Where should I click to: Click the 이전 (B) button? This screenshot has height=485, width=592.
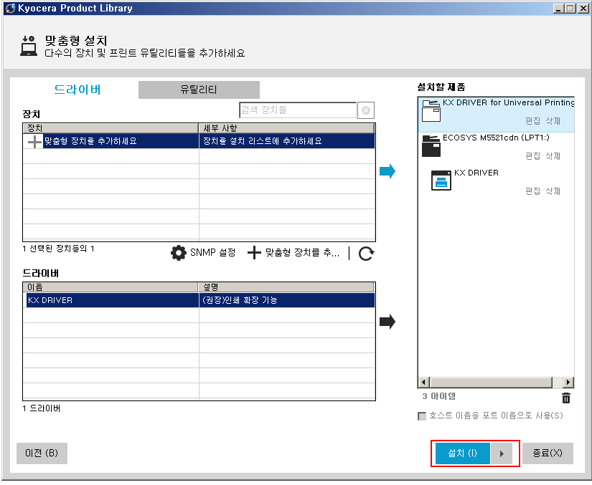click(x=42, y=453)
